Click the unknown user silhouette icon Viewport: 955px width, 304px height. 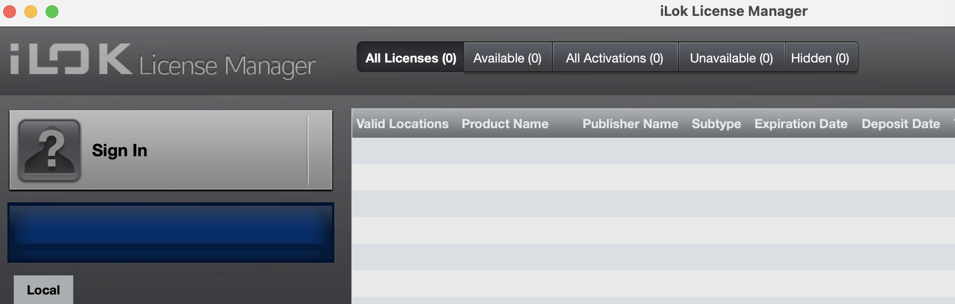click(49, 150)
